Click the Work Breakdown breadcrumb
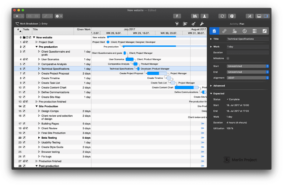 point(28,24)
